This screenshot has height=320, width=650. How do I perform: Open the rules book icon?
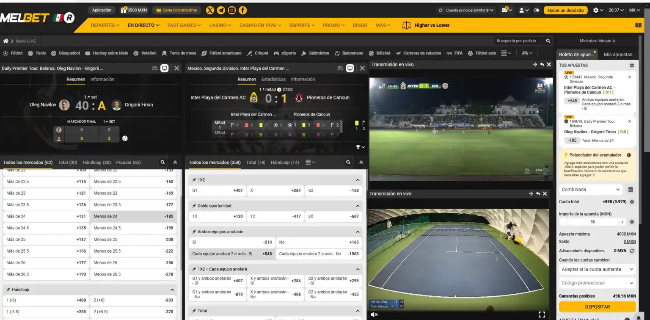click(x=638, y=25)
